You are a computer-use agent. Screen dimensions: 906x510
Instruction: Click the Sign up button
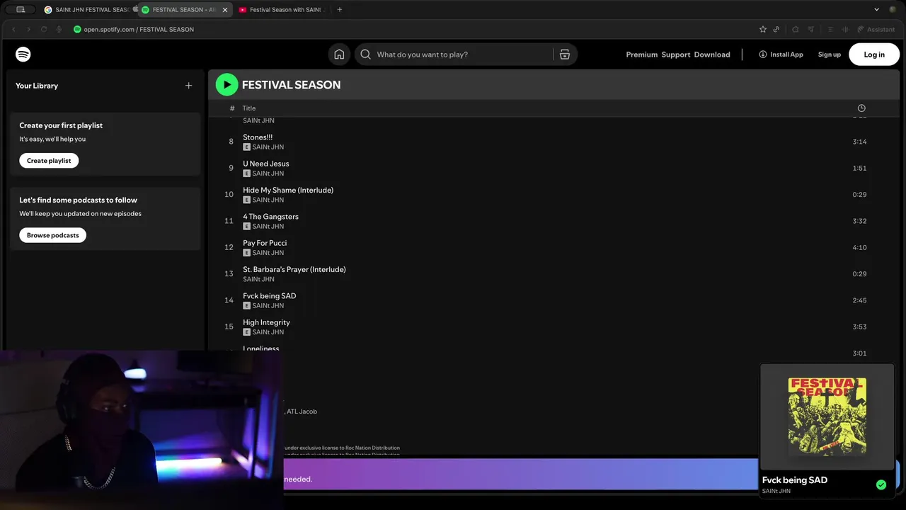(x=830, y=55)
